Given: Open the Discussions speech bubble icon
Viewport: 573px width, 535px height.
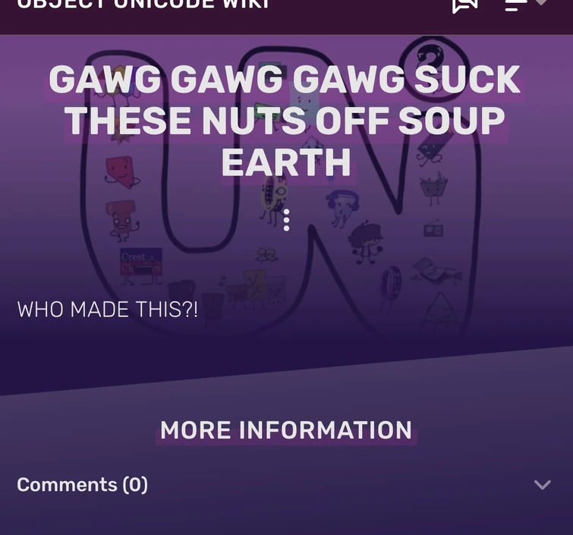Looking at the screenshot, I should [464, 5].
